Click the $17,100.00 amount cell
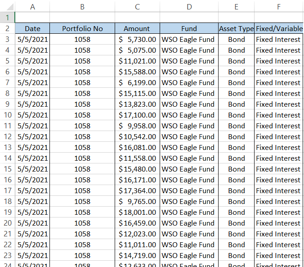Image resolution: width=304 pixels, height=267 pixels. point(137,115)
